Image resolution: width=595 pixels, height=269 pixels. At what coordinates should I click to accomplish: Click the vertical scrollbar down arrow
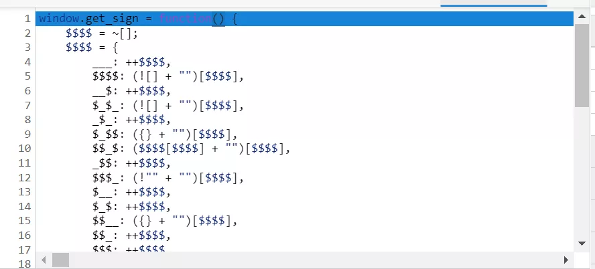point(581,244)
